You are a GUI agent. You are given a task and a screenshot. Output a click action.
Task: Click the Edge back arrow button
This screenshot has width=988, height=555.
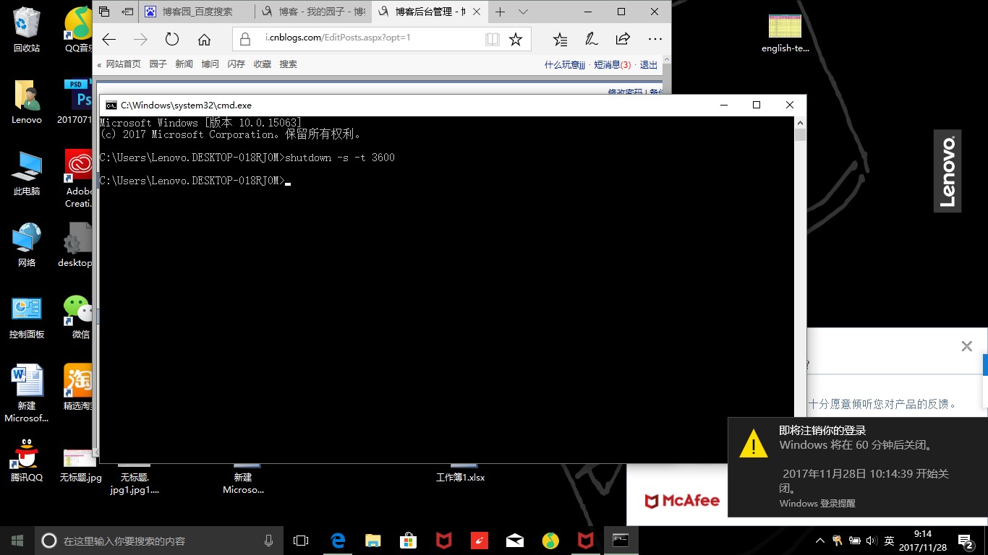coord(109,40)
